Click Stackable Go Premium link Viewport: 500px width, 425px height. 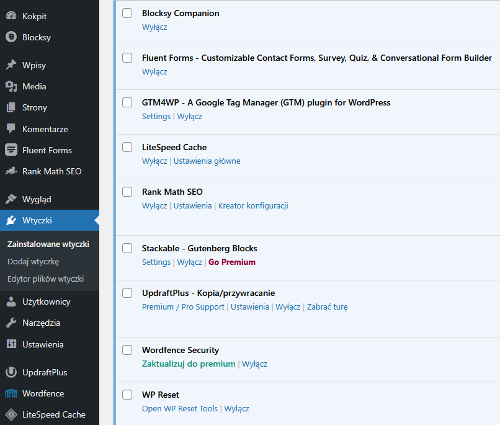tap(232, 262)
